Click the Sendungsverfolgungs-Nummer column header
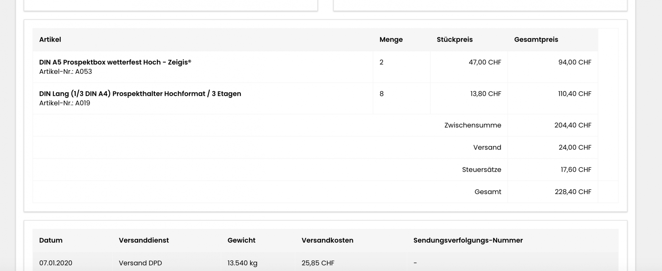This screenshot has width=662, height=271. point(468,240)
